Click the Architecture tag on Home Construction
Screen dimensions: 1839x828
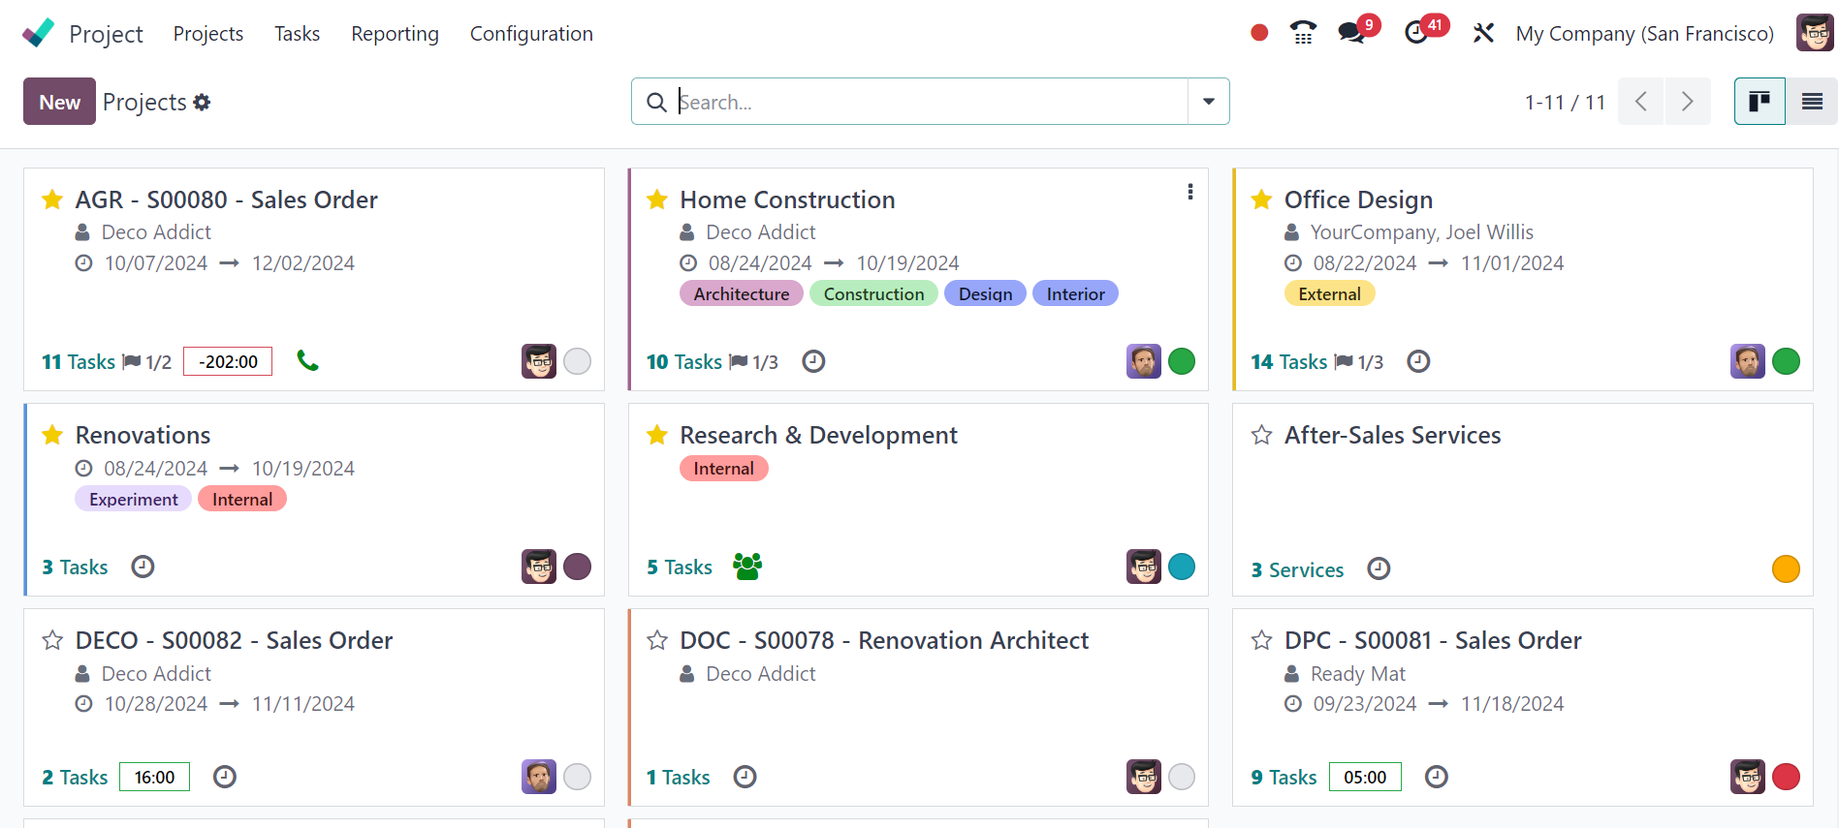pyautogui.click(x=742, y=293)
